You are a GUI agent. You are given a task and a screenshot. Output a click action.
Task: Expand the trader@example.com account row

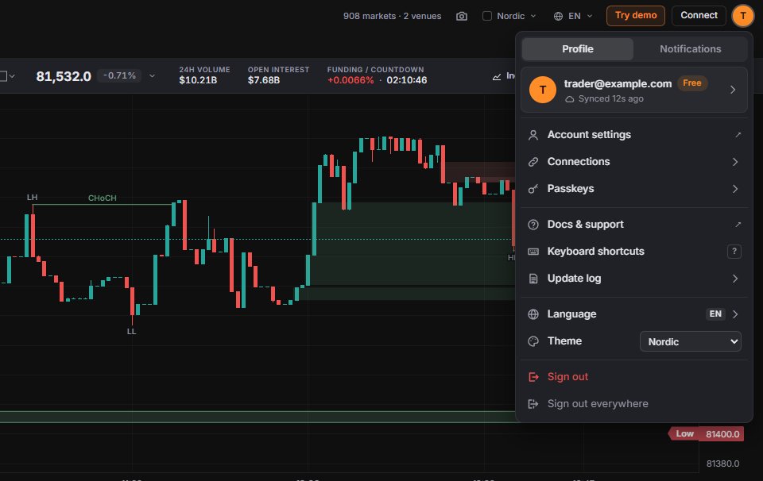[634, 90]
